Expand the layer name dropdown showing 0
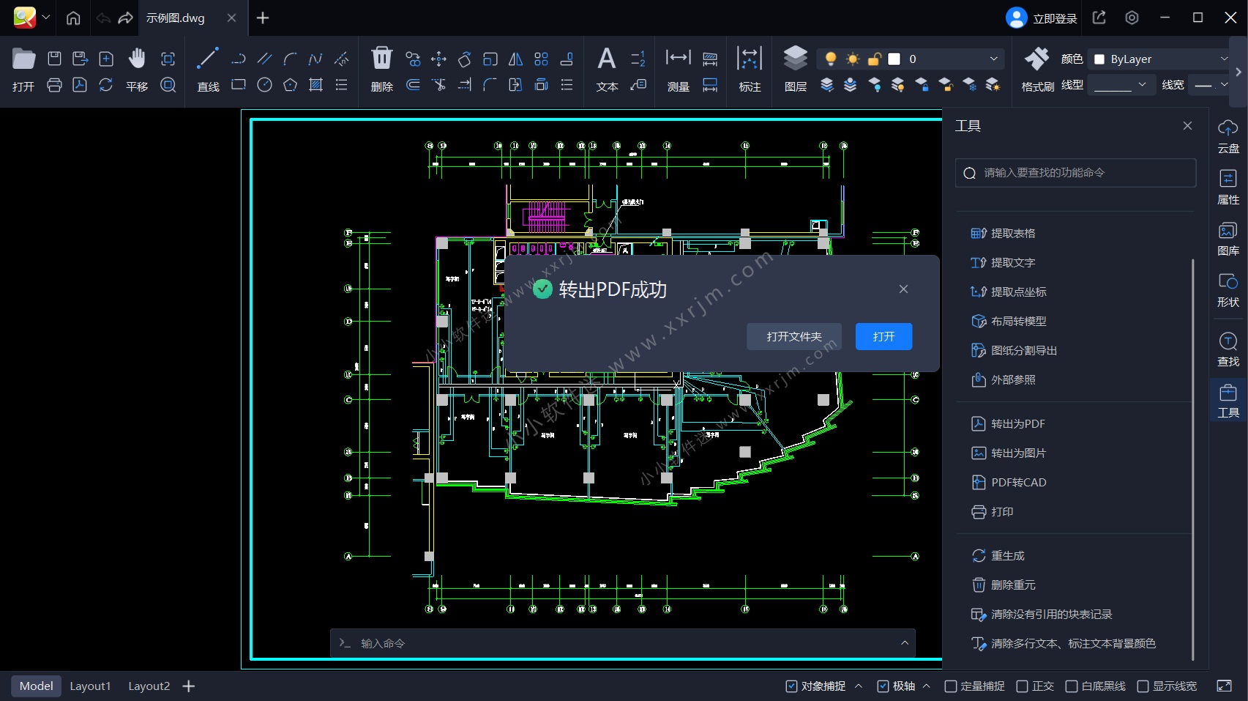This screenshot has height=701, width=1248. (993, 59)
